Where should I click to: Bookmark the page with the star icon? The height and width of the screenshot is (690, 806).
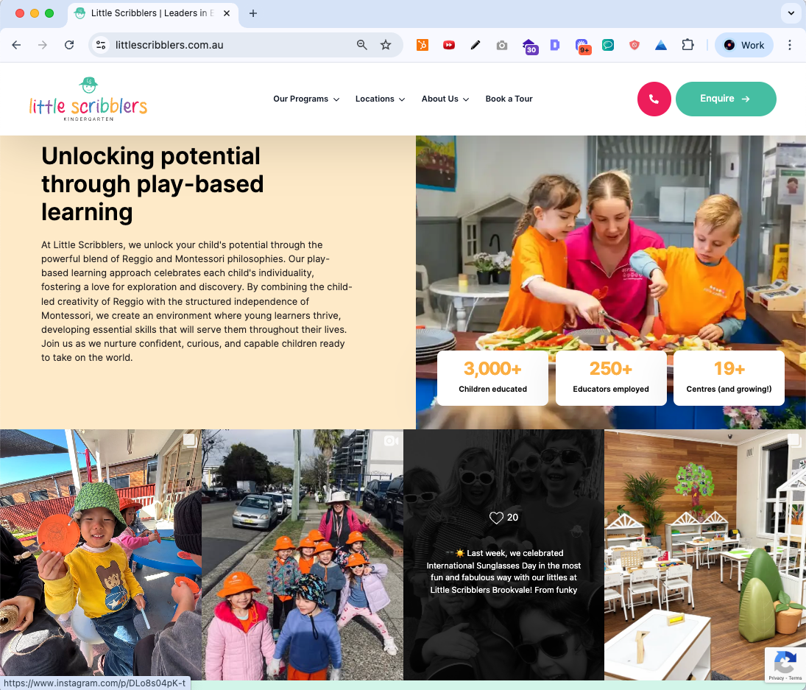[x=386, y=45]
